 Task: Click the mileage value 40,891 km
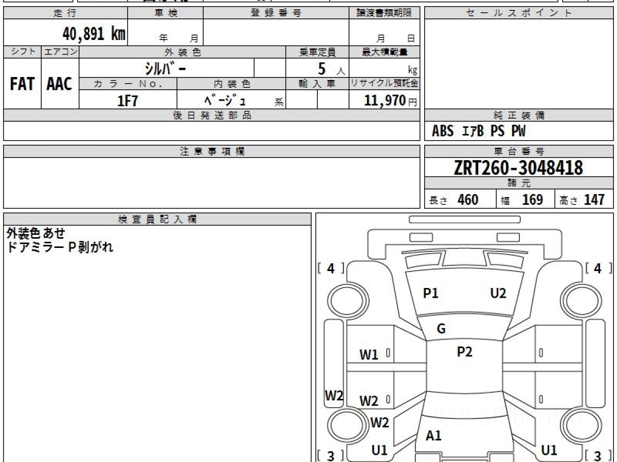tap(94, 34)
